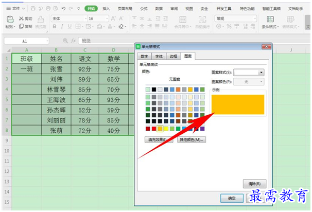The width and height of the screenshot is (312, 212).
Task: Decrease font size with A- icon
Action: tap(121, 19)
